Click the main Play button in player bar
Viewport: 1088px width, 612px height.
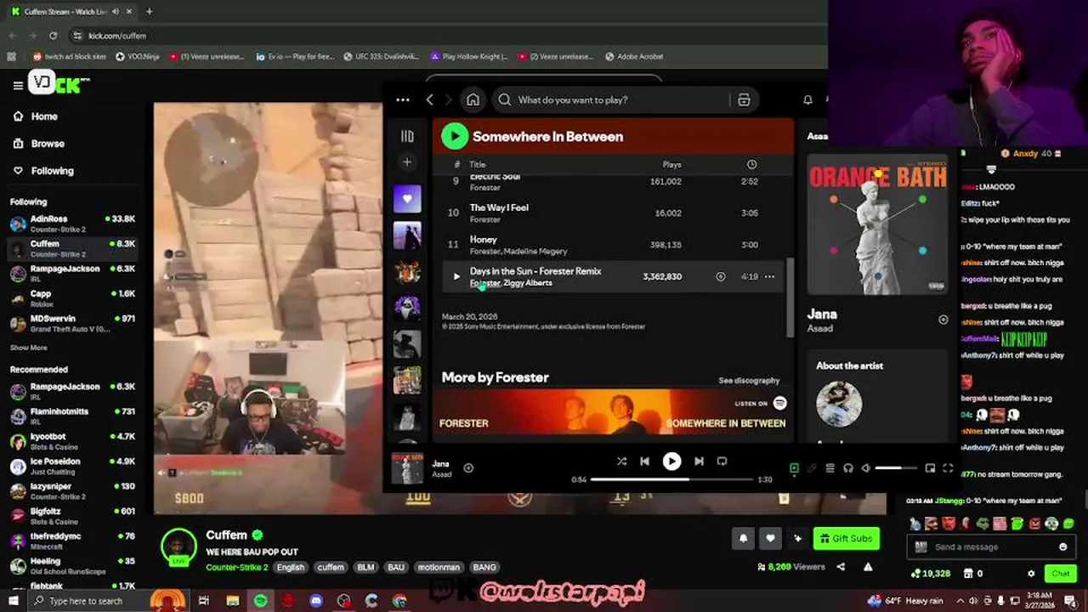pos(671,461)
